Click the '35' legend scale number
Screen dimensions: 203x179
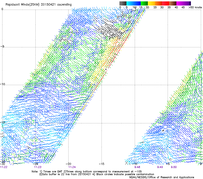[169, 7]
